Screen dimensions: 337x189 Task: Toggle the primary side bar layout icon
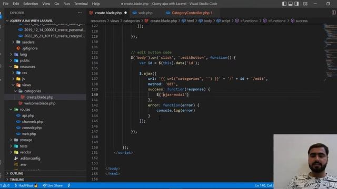(284, 4)
